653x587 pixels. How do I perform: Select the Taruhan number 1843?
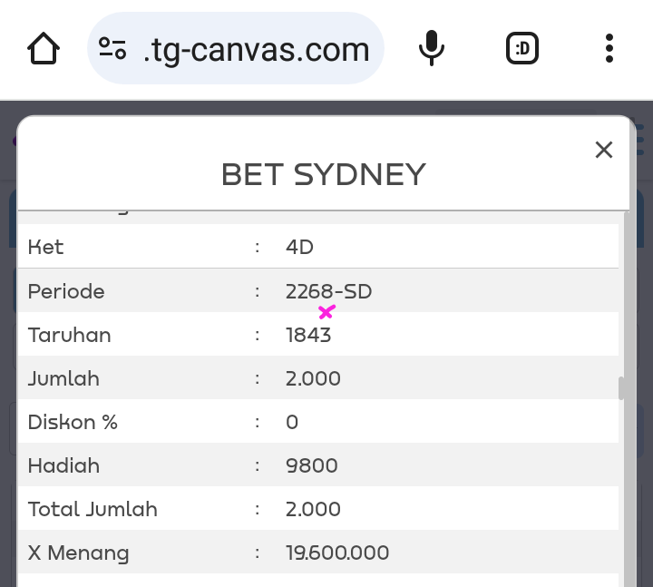[308, 335]
